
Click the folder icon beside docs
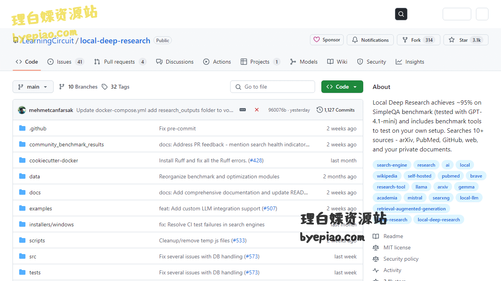pos(22,192)
